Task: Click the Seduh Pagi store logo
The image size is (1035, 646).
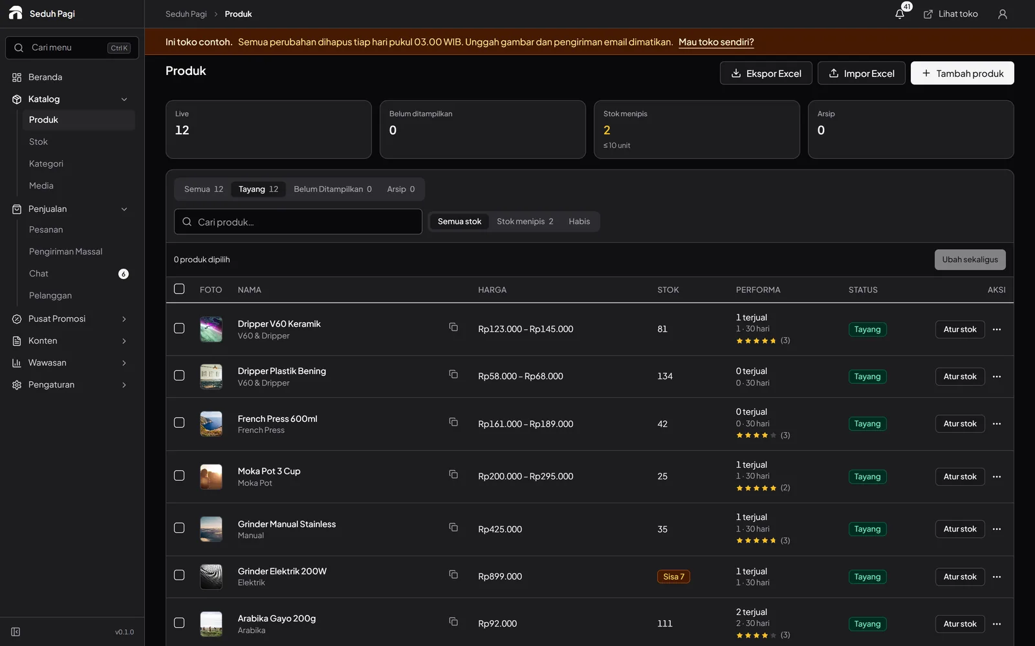Action: point(16,13)
